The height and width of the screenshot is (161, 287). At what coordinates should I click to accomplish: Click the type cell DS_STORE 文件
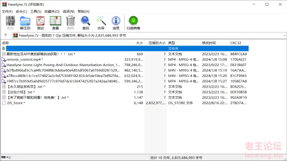(180, 103)
